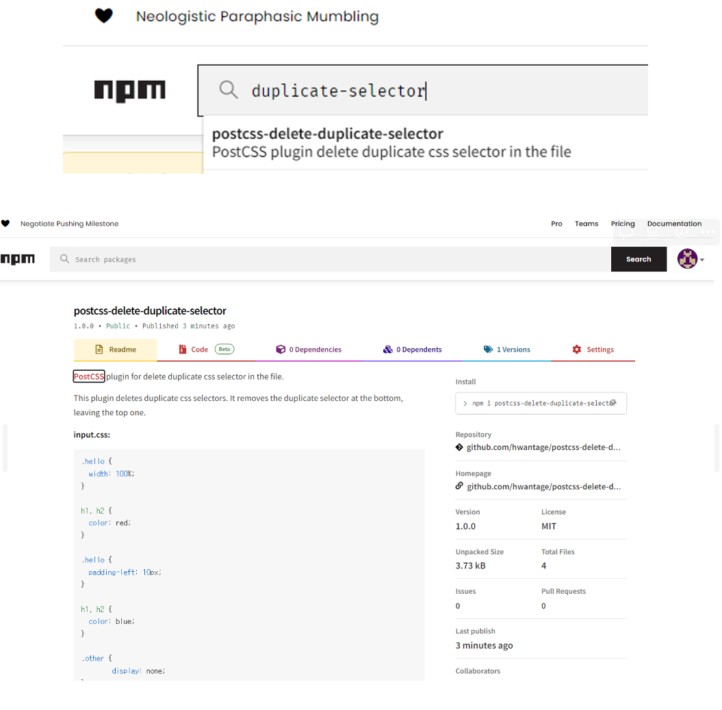Screen dimensions: 722x710
Task: Click the black heart beside Neologistic Paraphasic Mumbling
Action: click(x=104, y=16)
